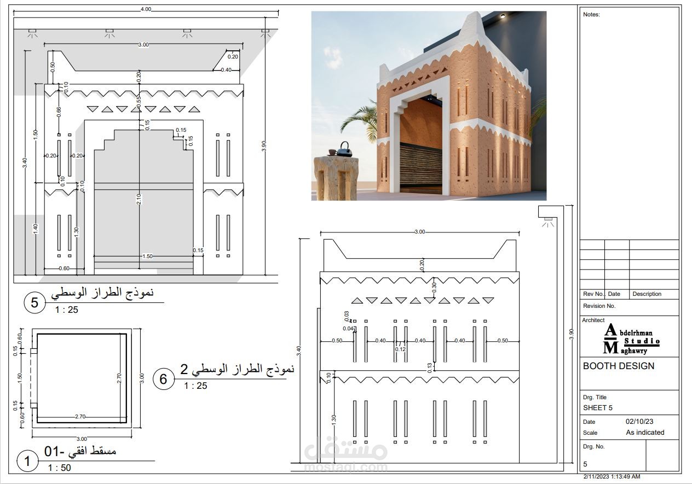Click the BOOTH DESIGN project title
Screen dimensions: 692x484
pos(618,366)
